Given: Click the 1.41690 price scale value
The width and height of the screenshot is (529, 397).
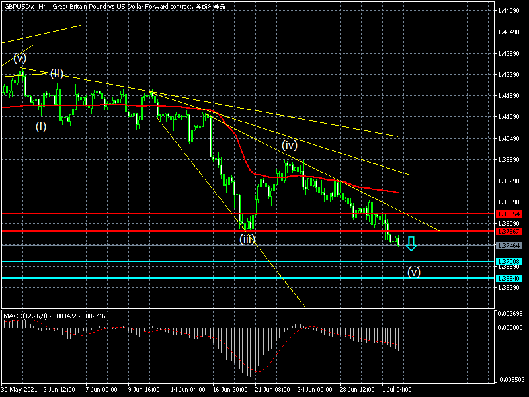Looking at the screenshot, I should pos(509,96).
